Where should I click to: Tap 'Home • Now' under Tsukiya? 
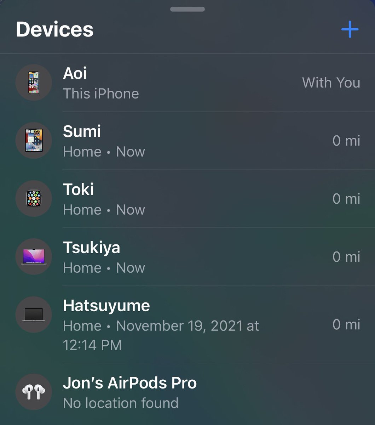pyautogui.click(x=104, y=268)
